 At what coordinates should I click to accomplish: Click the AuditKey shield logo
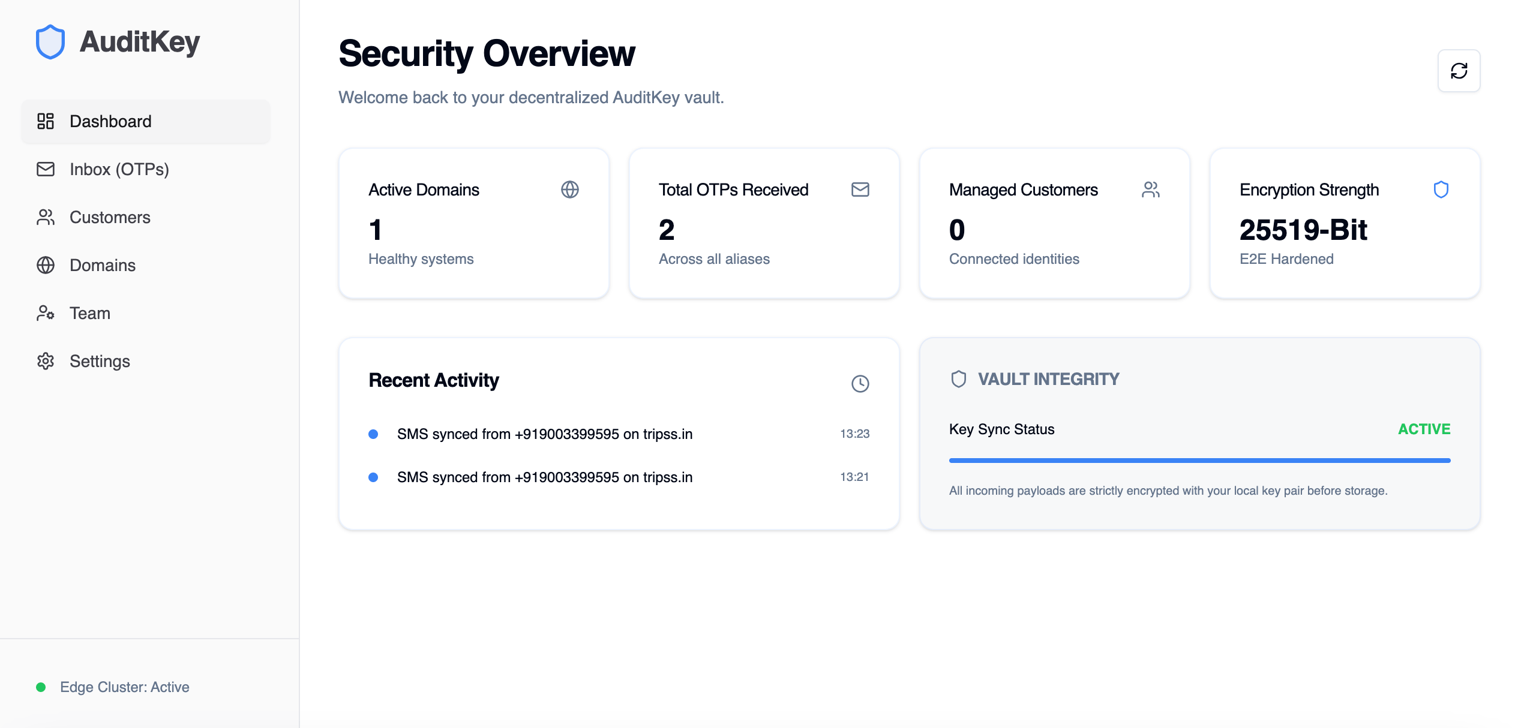click(x=50, y=42)
